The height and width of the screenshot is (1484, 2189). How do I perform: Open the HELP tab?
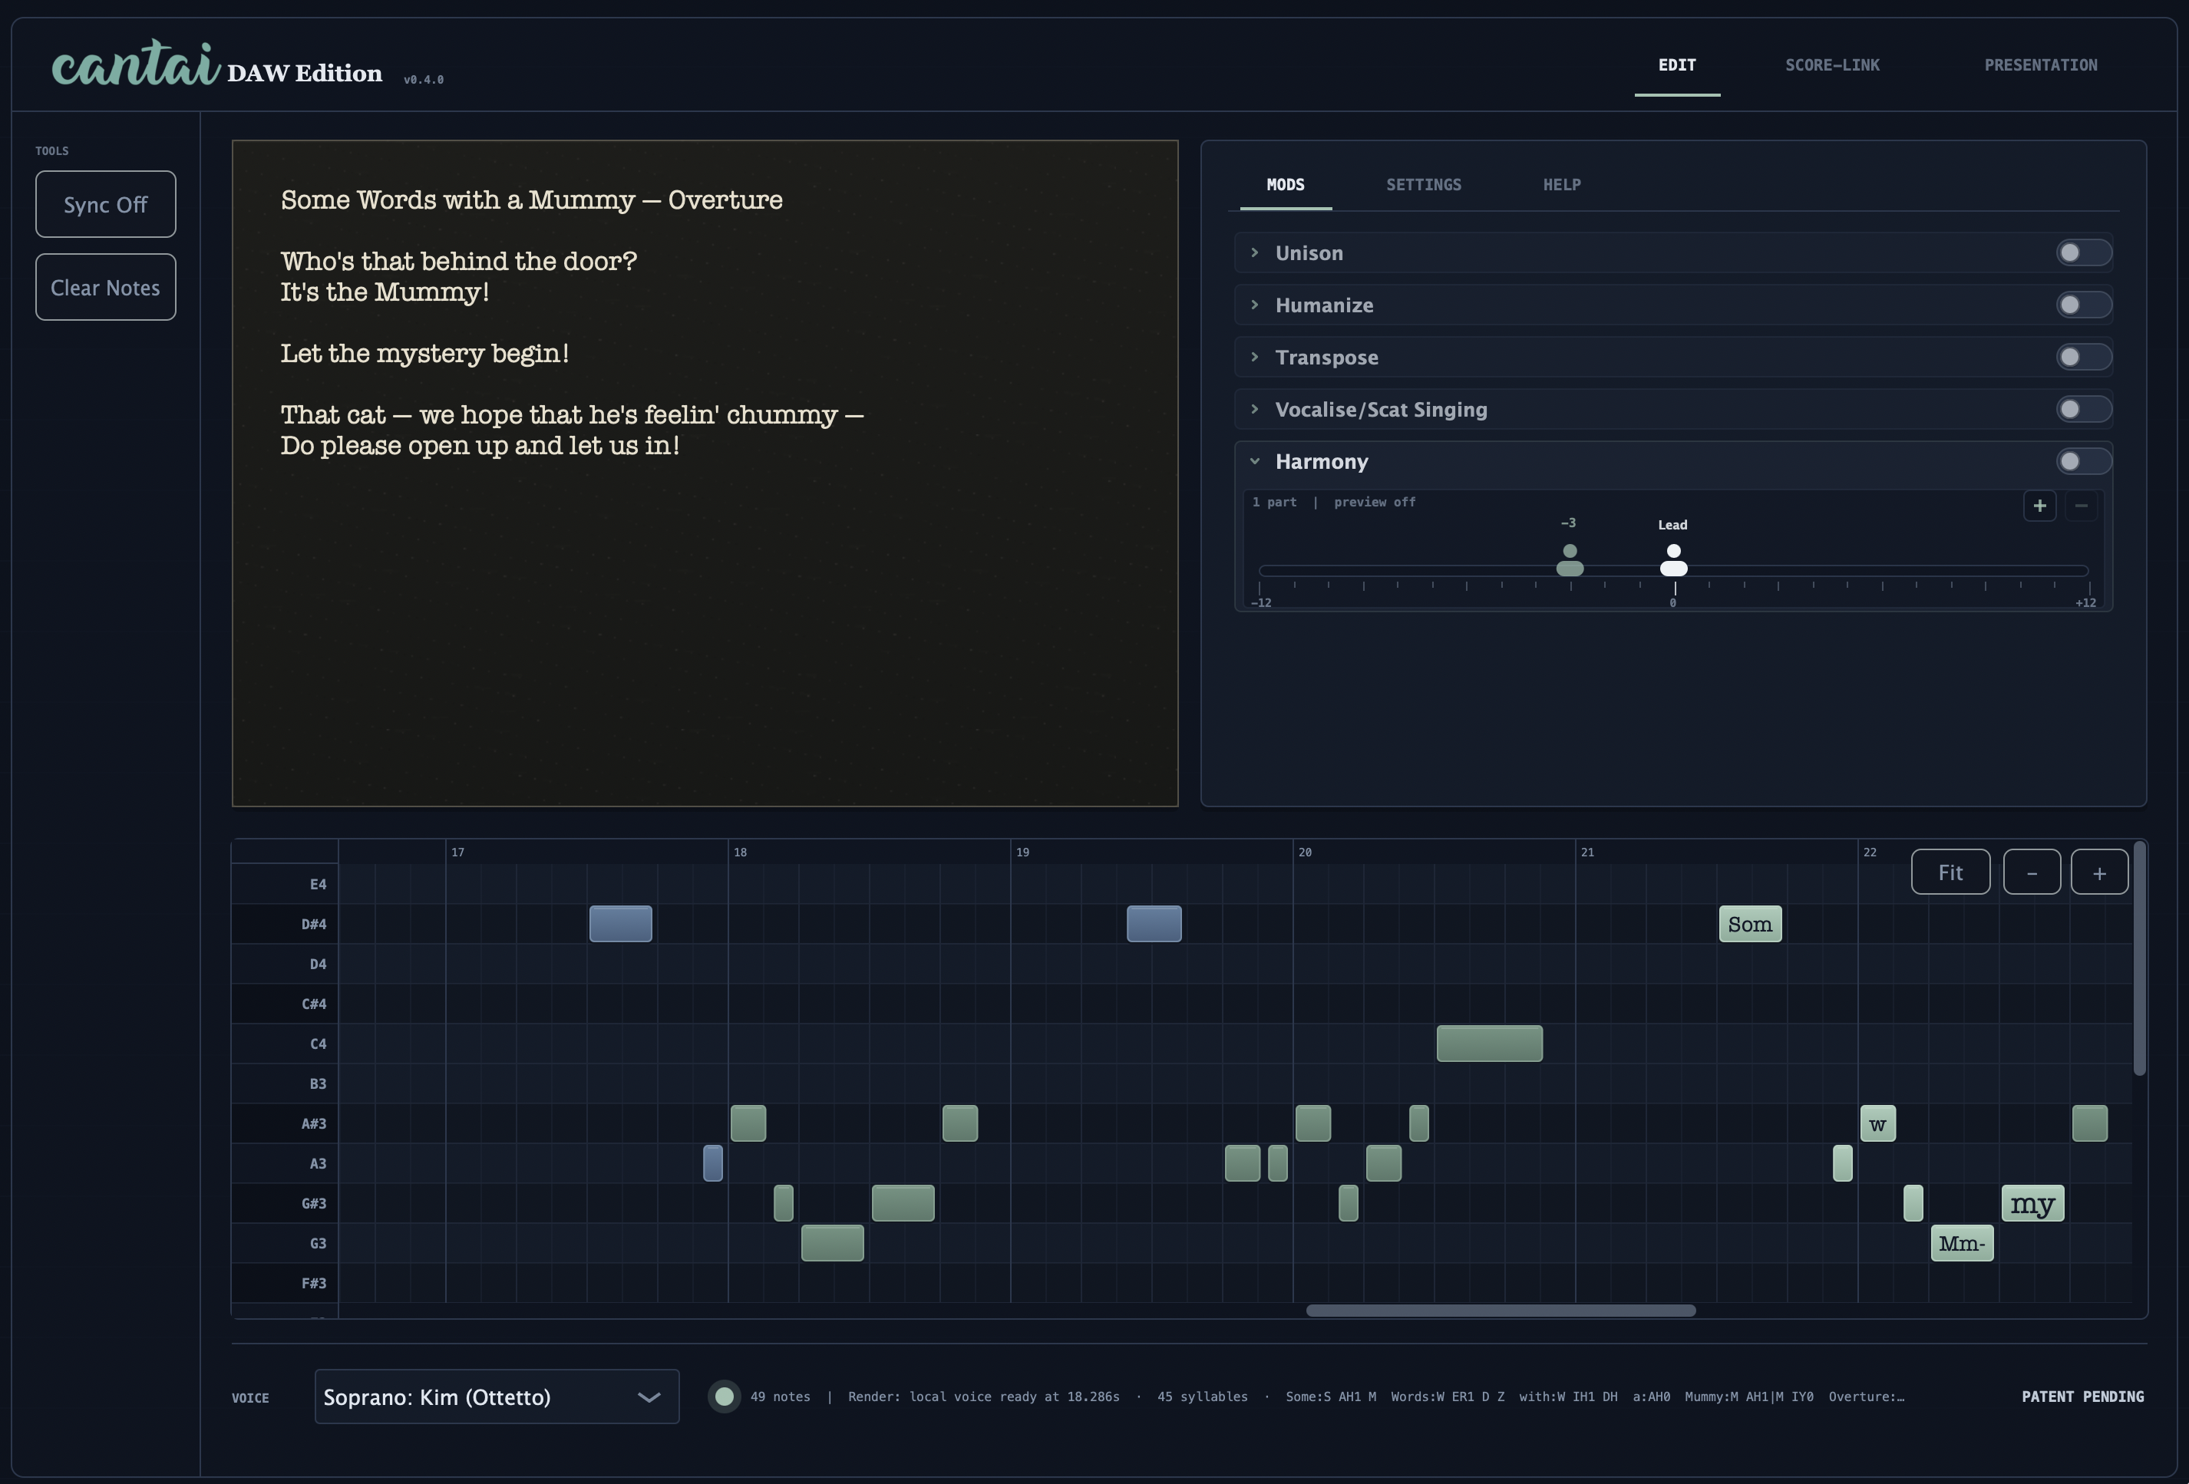[x=1562, y=185]
